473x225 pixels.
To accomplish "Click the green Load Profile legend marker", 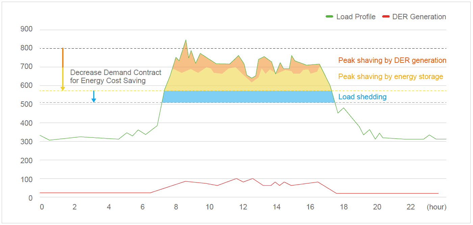I will click(329, 17).
